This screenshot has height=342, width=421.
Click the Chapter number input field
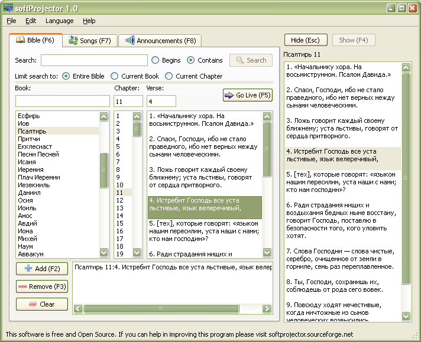(128, 101)
